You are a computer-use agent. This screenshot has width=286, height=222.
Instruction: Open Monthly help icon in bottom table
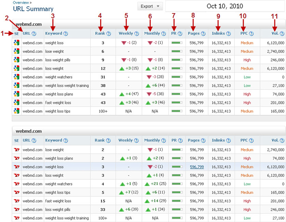(x=163, y=141)
